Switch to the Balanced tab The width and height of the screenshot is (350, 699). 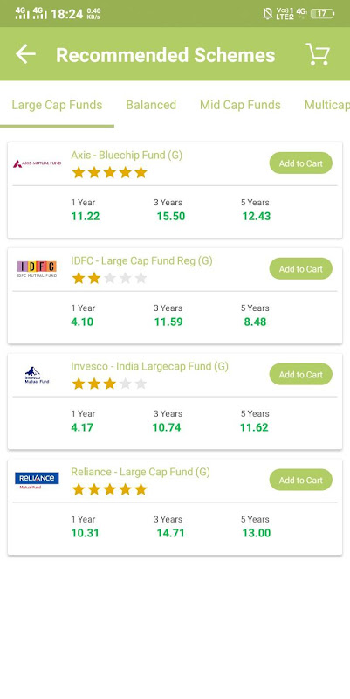pos(151,105)
